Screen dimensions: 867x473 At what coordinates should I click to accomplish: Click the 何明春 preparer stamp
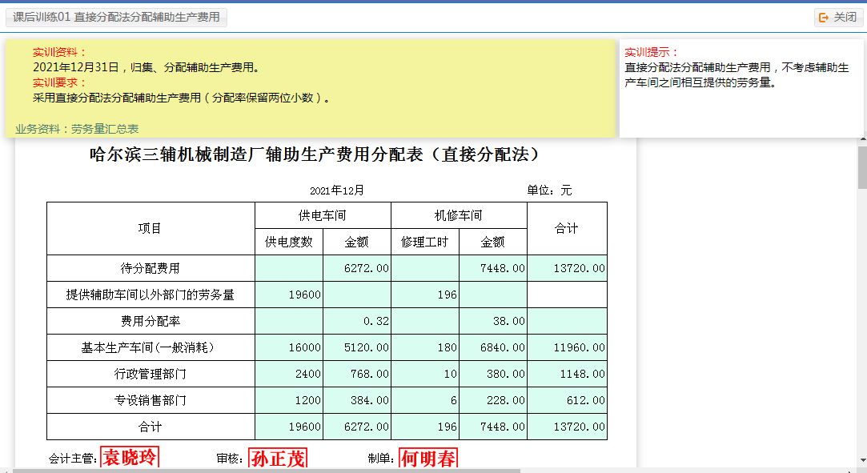click(428, 459)
